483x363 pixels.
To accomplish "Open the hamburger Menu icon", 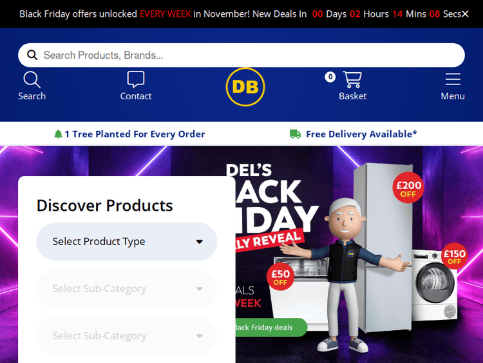I will [453, 79].
